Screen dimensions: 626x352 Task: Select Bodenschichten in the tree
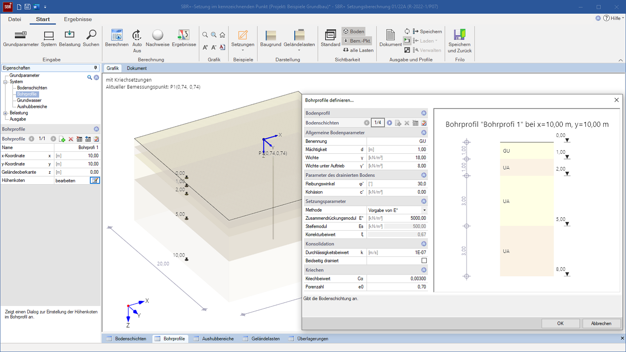[32, 88]
